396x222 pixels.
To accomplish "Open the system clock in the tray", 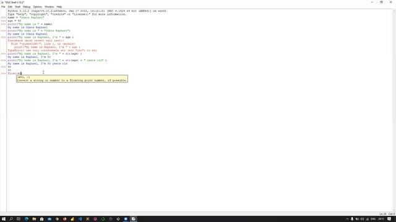I will tap(381, 219).
